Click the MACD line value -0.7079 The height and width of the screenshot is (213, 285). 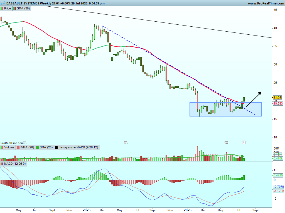(278, 187)
